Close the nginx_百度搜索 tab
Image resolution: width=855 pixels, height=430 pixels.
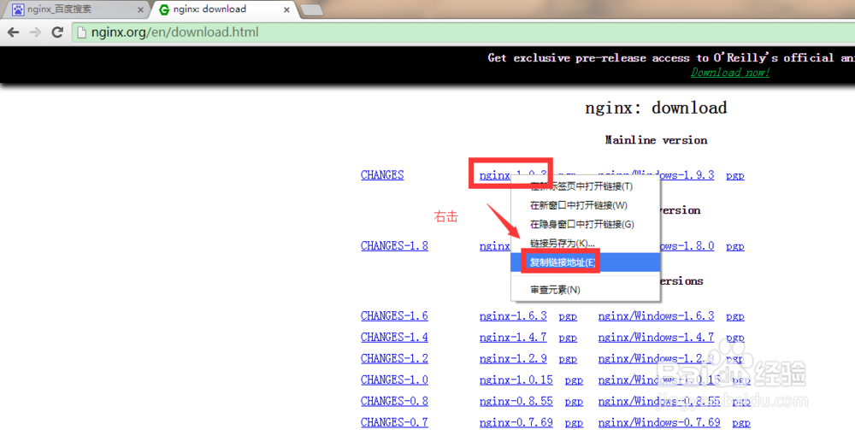pyautogui.click(x=141, y=9)
